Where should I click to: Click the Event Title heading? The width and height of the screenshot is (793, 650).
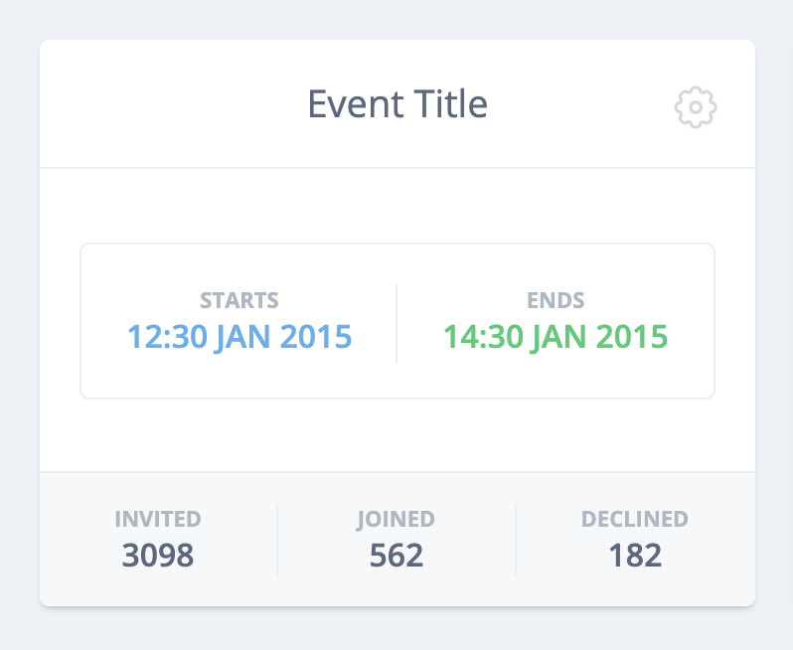397,104
